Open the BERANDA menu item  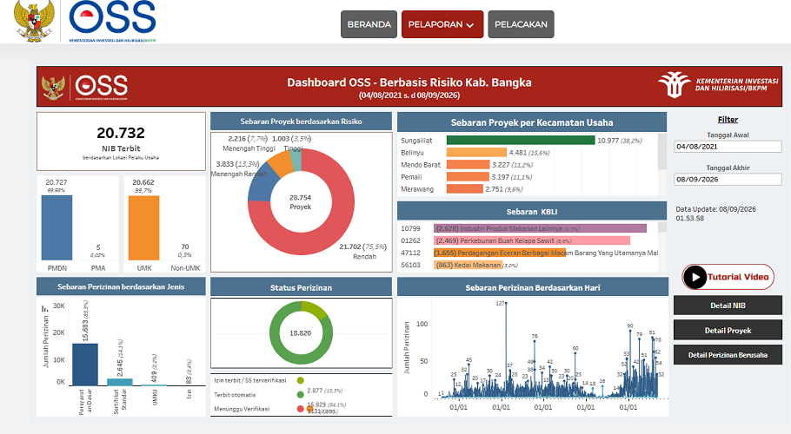tap(369, 24)
